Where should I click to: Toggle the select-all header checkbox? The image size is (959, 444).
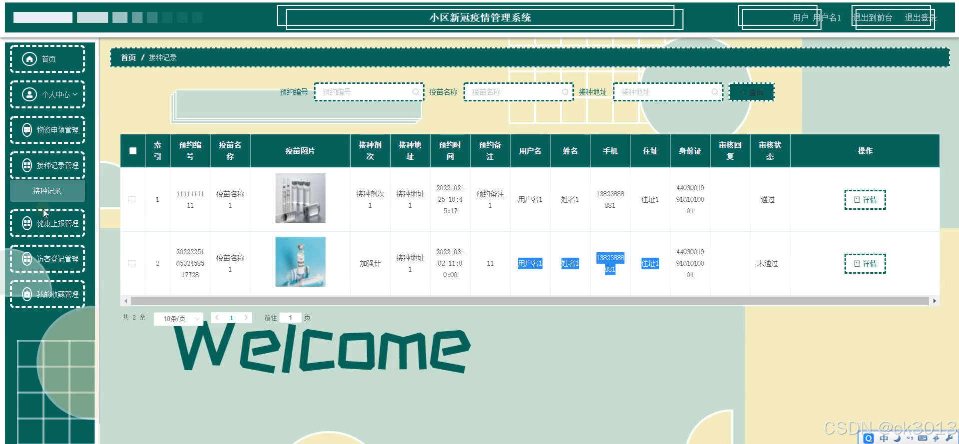(133, 151)
